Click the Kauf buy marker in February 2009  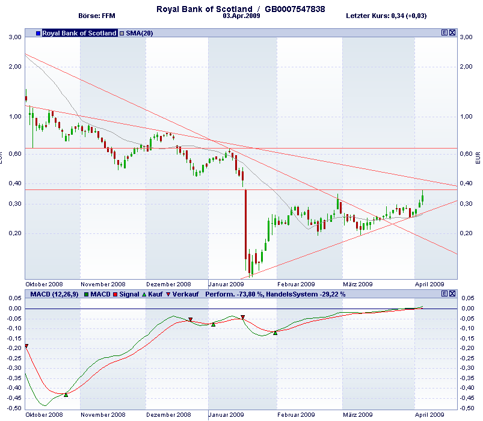coord(276,332)
